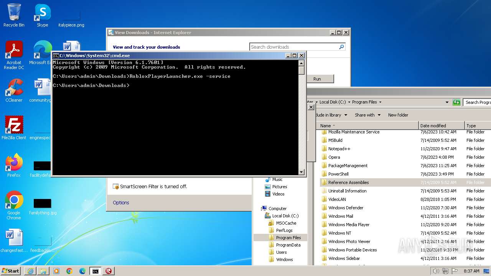Image resolution: width=491 pixels, height=276 pixels.
Task: Open the Start menu
Action: point(11,271)
